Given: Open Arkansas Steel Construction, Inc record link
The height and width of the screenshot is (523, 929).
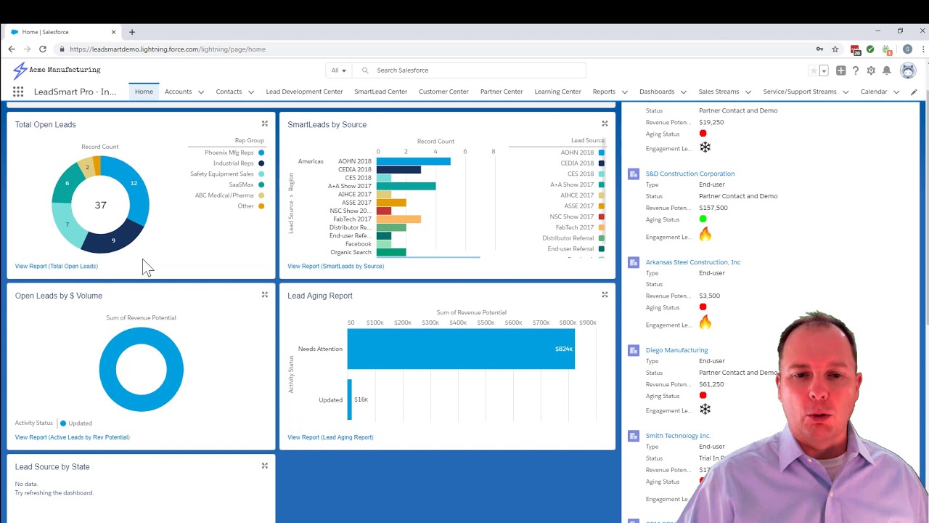Looking at the screenshot, I should tap(693, 262).
